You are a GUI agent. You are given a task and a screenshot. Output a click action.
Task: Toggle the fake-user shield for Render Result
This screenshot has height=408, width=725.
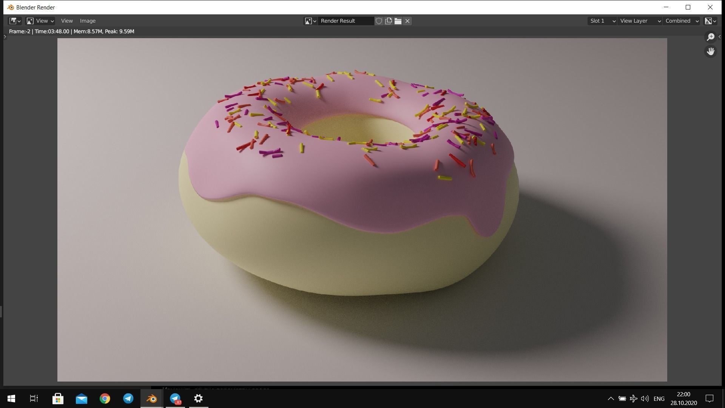(378, 21)
